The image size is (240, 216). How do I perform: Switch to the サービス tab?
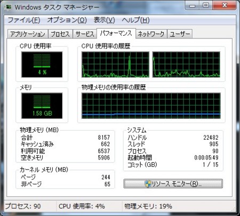pyautogui.click(x=85, y=34)
